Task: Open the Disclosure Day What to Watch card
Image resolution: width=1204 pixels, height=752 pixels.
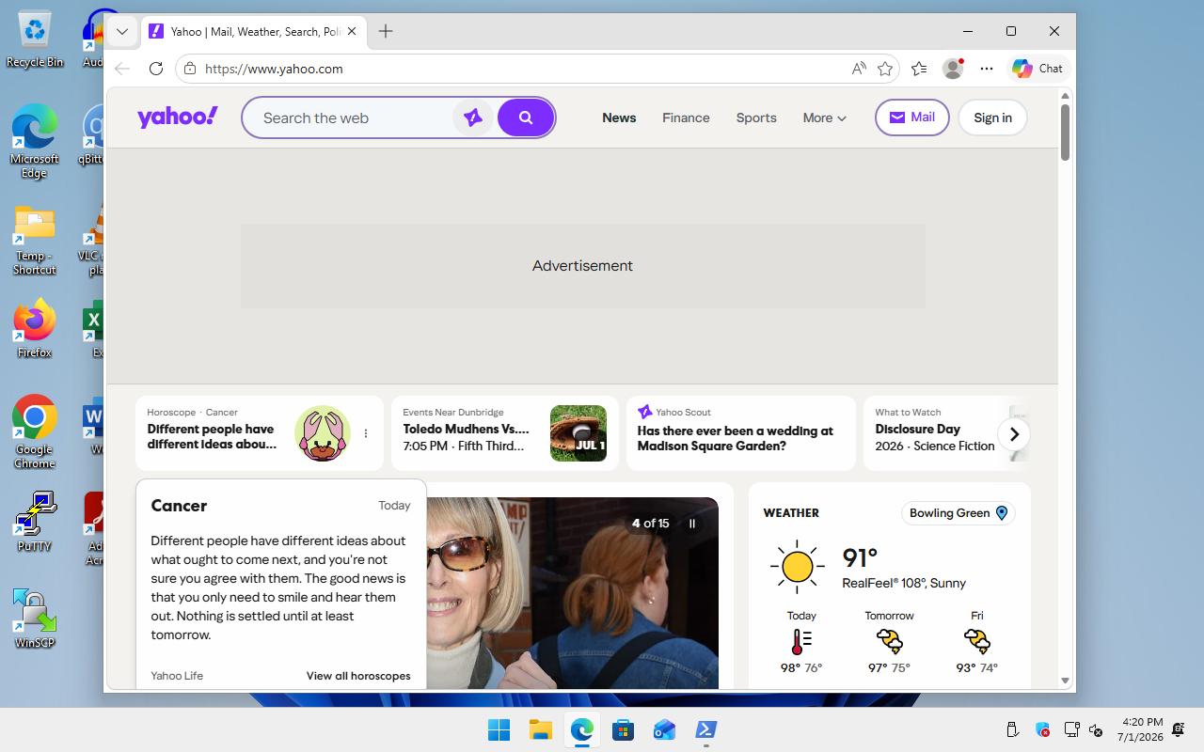Action: (x=946, y=433)
